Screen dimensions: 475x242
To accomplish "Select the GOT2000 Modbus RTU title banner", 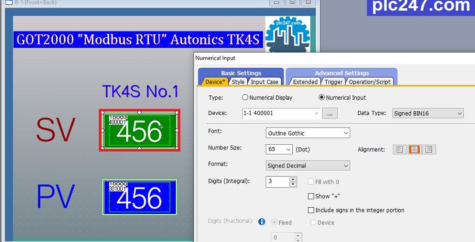I will 138,40.
